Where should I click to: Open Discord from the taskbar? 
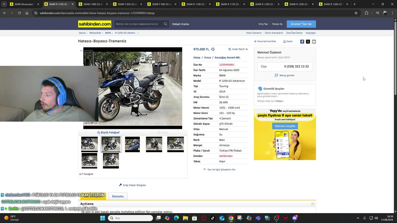point(294,218)
